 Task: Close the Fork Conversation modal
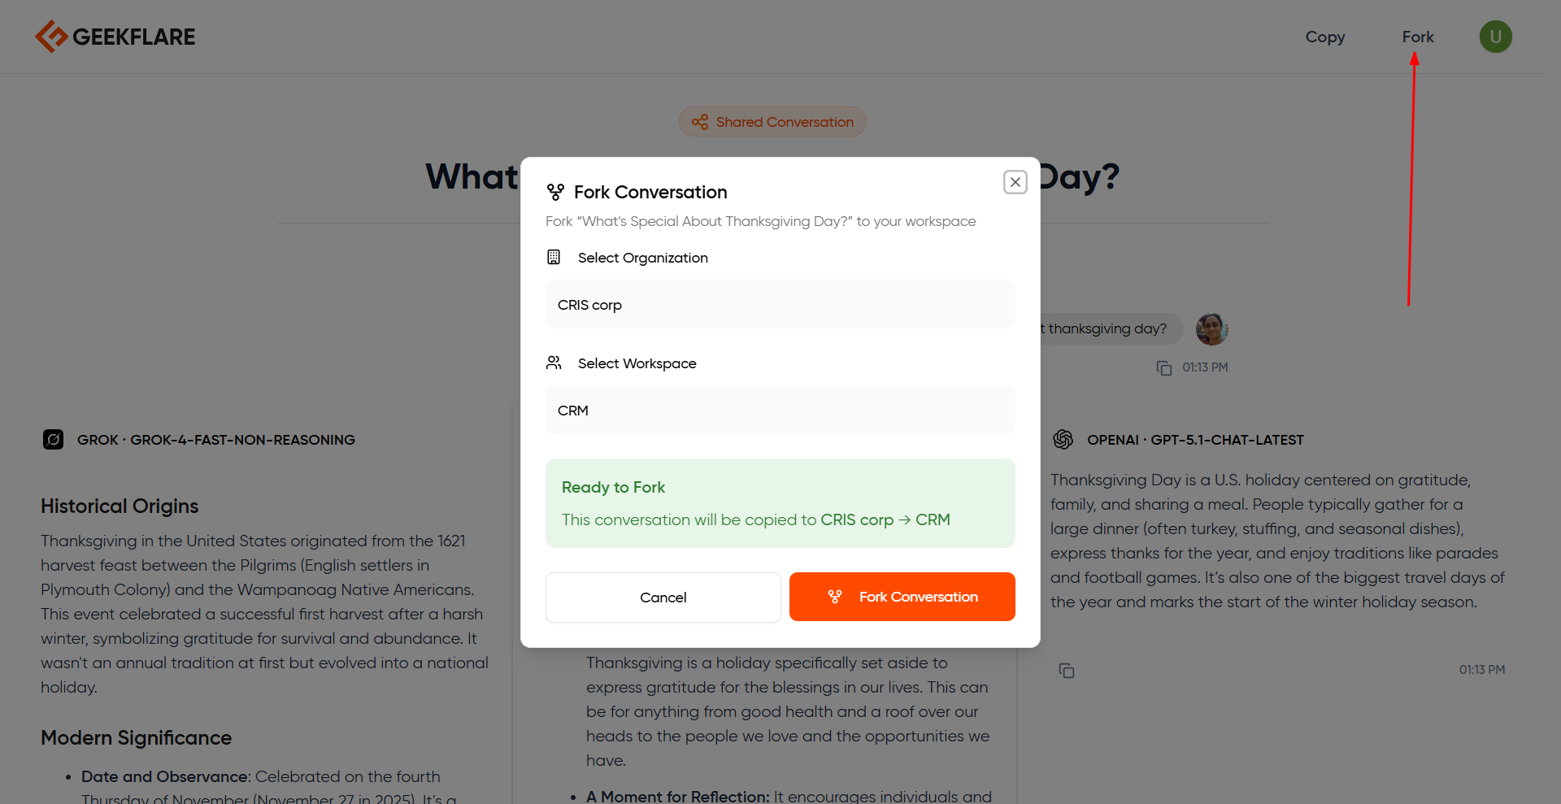point(1015,181)
